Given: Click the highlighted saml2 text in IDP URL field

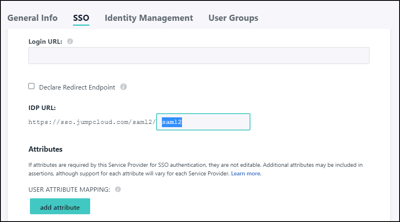Looking at the screenshot, I should coord(172,122).
